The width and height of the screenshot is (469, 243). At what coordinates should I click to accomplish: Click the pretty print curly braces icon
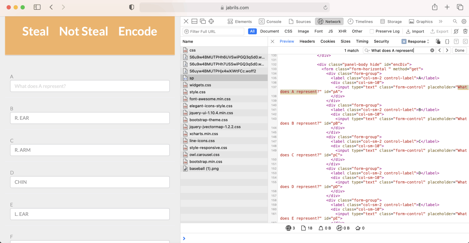[x=447, y=41]
